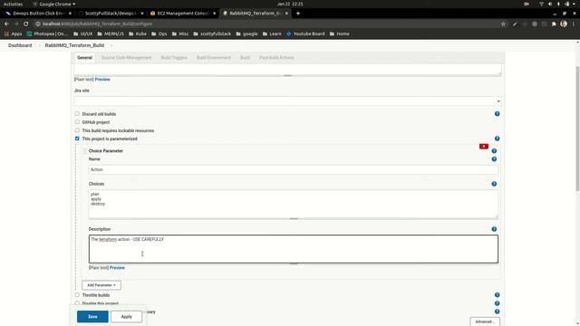The height and width of the screenshot is (326, 580).
Task: Open the Ops bookmarks folder
Action: [x=159, y=34]
